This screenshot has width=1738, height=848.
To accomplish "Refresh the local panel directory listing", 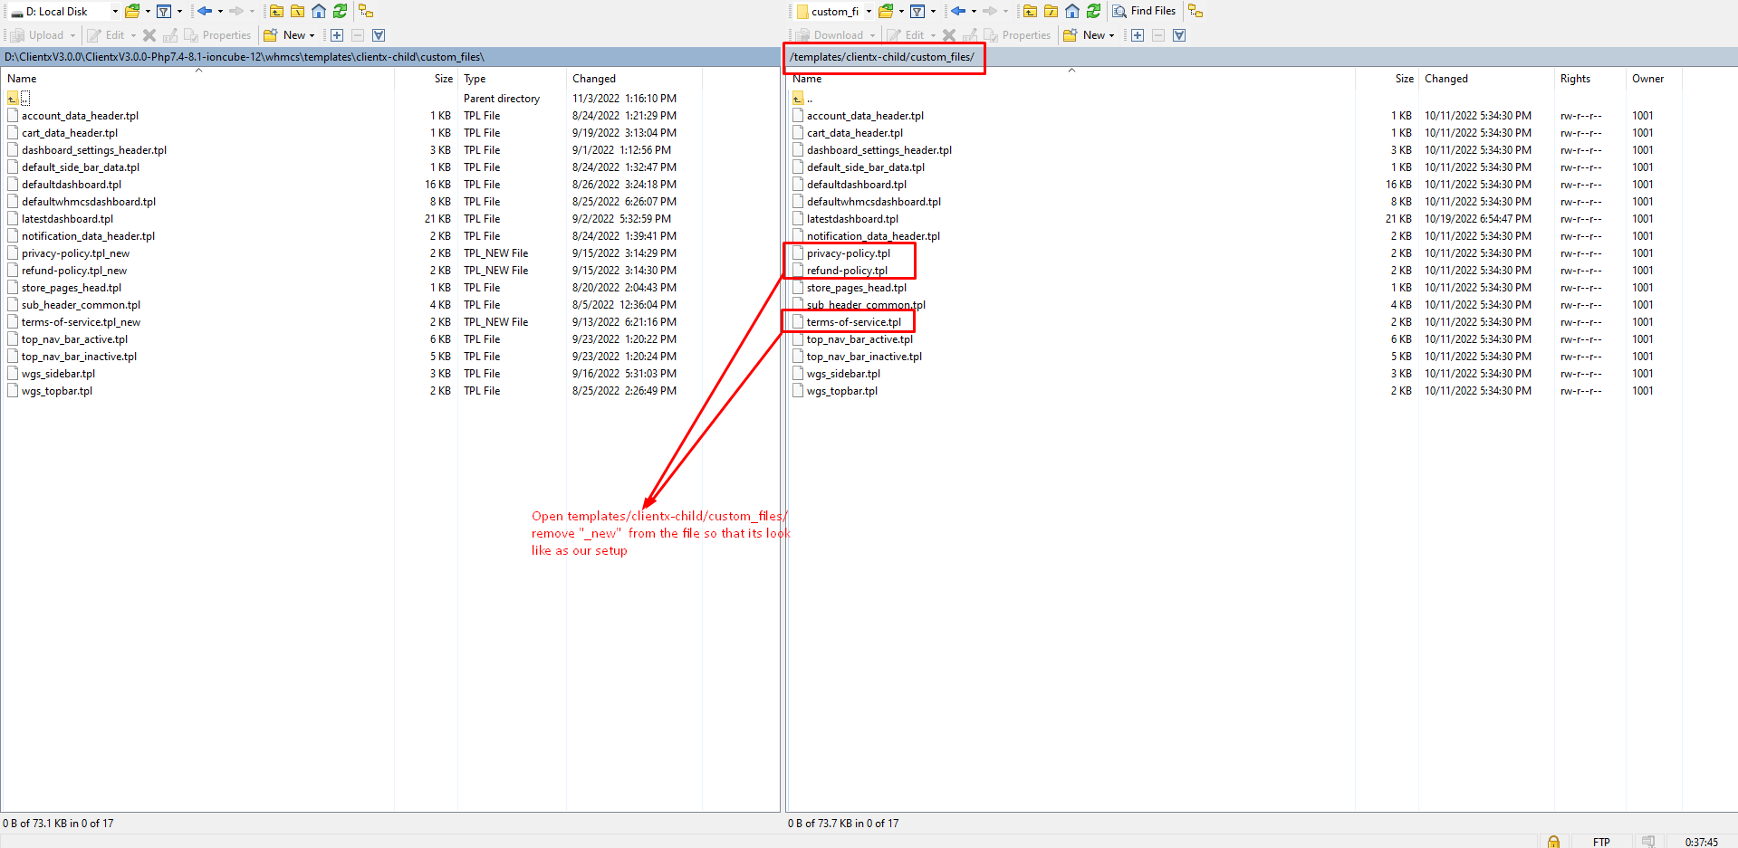I will point(340,11).
